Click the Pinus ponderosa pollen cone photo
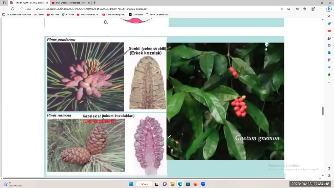 pos(86,77)
